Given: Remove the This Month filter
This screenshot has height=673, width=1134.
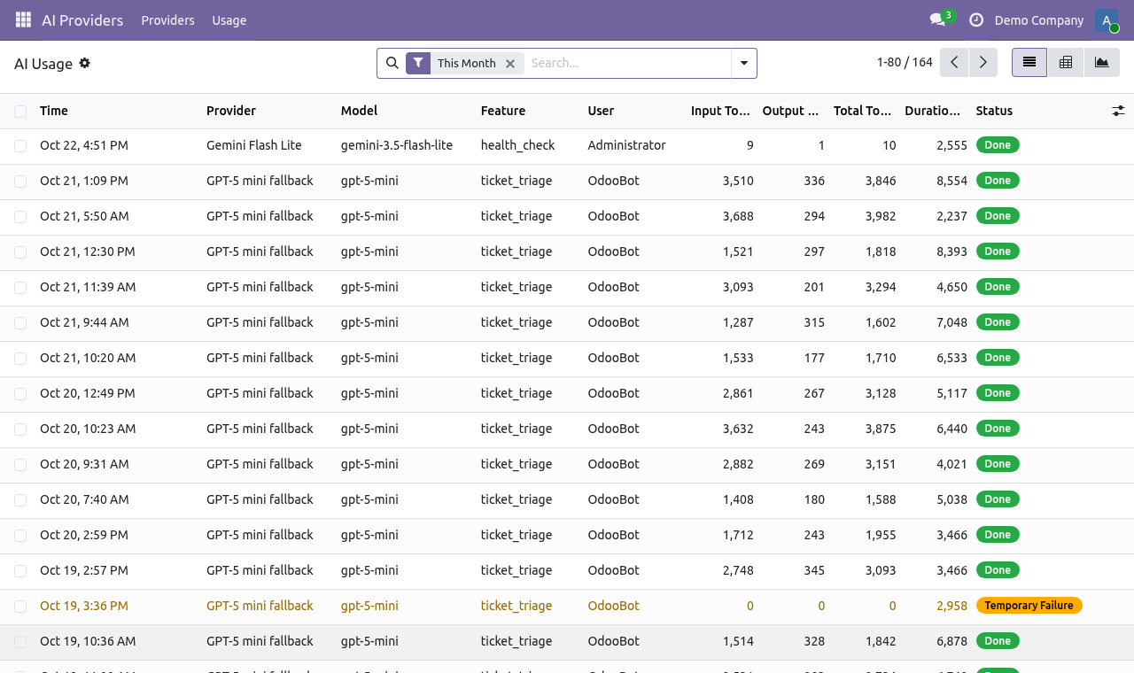Looking at the screenshot, I should (510, 64).
